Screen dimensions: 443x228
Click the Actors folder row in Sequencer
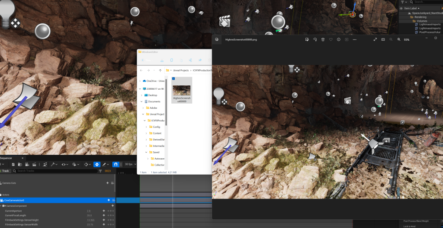[58, 195]
